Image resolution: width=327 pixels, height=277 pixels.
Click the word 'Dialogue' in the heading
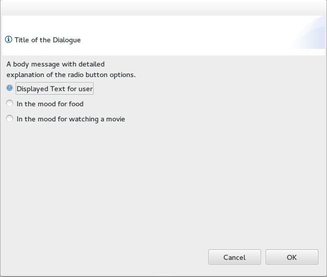point(67,40)
